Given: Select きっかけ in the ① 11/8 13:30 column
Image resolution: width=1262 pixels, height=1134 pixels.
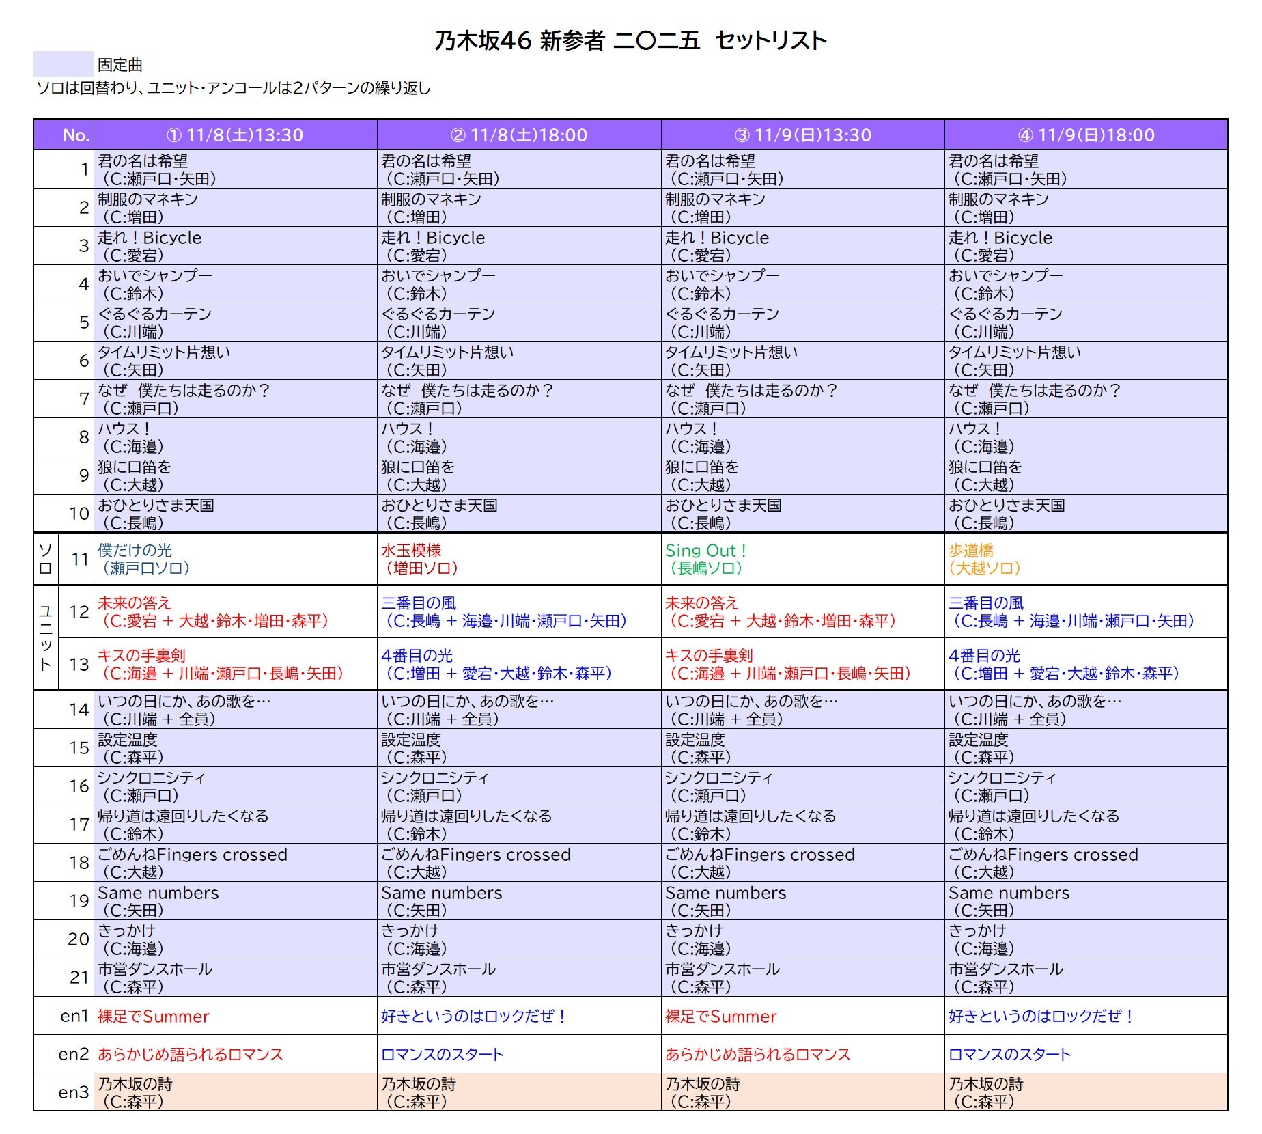Looking at the screenshot, I should (x=236, y=939).
